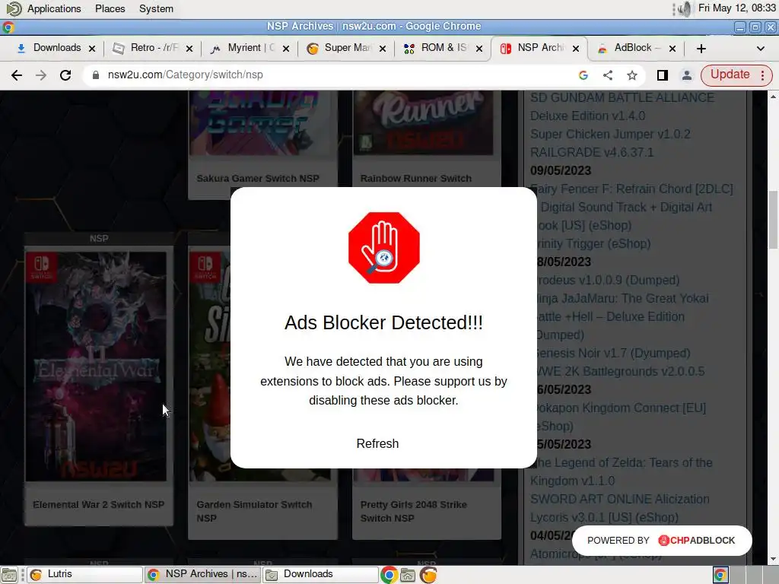This screenshot has height=584, width=779.
Task: Open the Chrome profile avatar icon
Action: pos(687,75)
